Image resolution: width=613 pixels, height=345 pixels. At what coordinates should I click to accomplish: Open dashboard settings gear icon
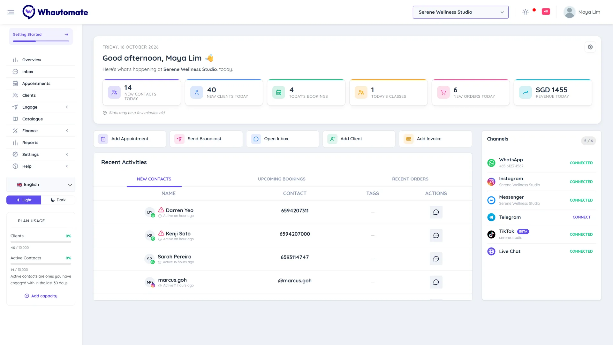point(590,47)
